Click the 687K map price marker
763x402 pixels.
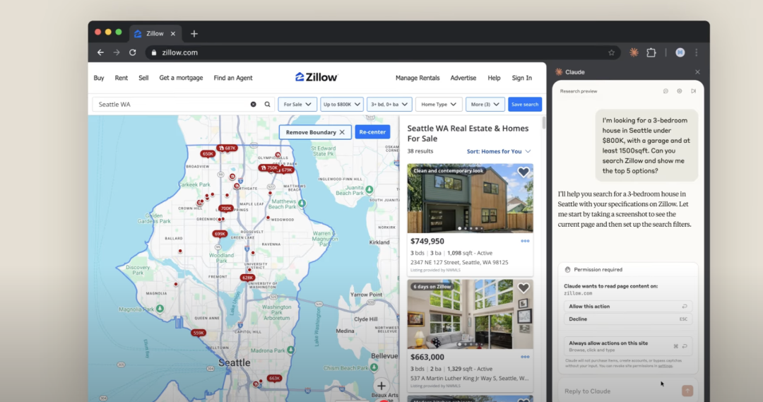click(227, 148)
